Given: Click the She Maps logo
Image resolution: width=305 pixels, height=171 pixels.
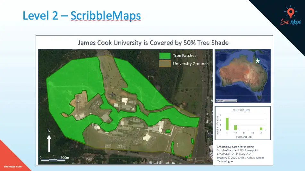Looking at the screenshot, I should 291,15.
